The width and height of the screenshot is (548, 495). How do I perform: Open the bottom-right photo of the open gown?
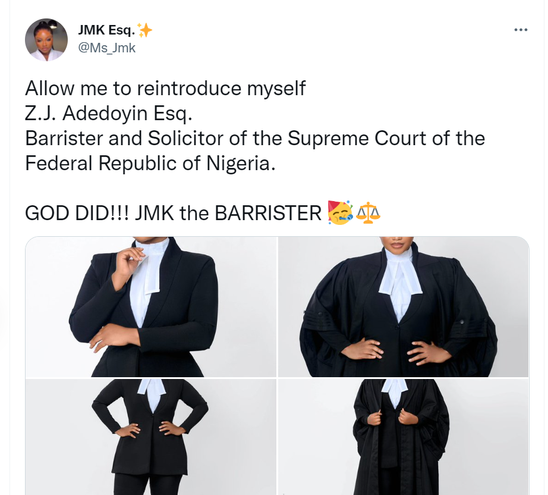pos(403,437)
